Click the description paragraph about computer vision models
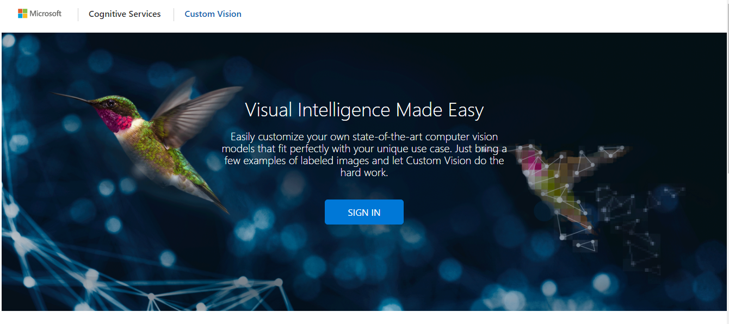The height and width of the screenshot is (324, 729). (x=364, y=154)
